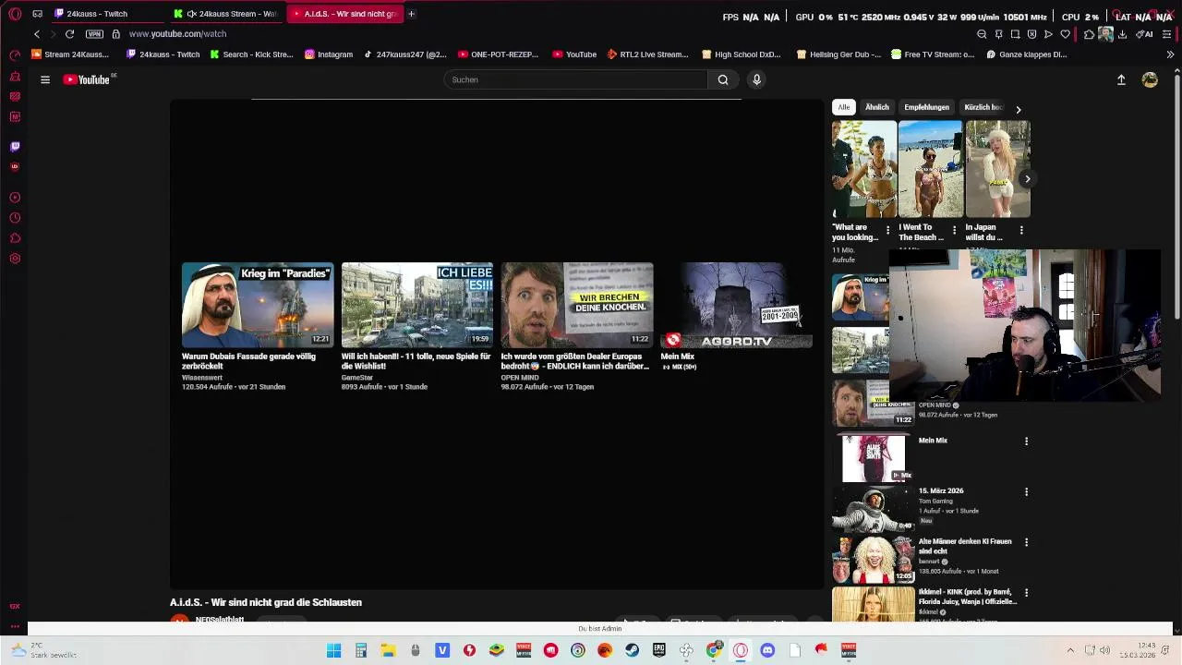This screenshot has width=1182, height=665.
Task: Click the address bar URL youtube.com/watch
Action: 177,34
